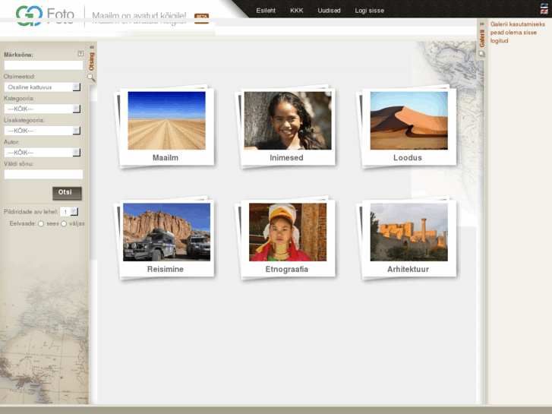
Task: Open the Maailm desert road photo
Action: tap(166, 121)
